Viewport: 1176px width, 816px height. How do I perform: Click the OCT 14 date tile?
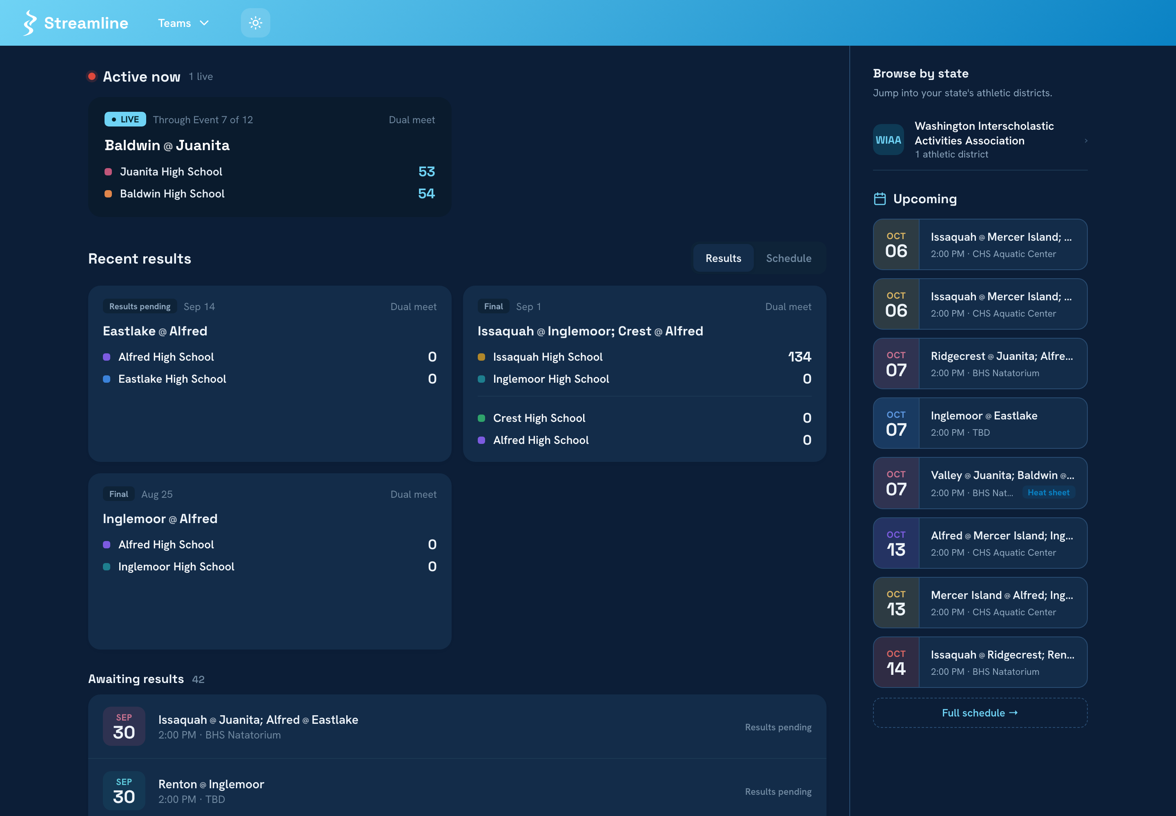[x=896, y=662]
